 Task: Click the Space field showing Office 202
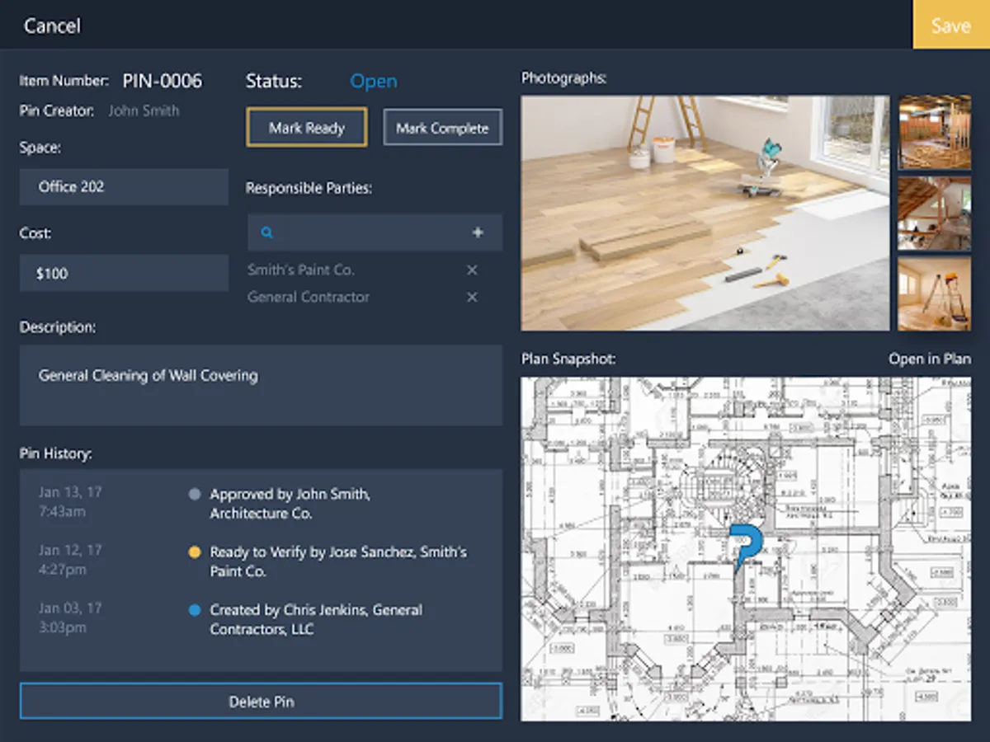tap(124, 187)
